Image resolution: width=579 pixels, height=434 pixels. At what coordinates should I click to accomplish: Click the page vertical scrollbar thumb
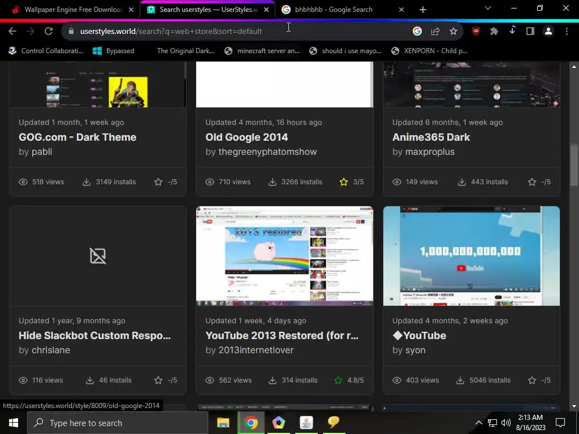pos(574,166)
